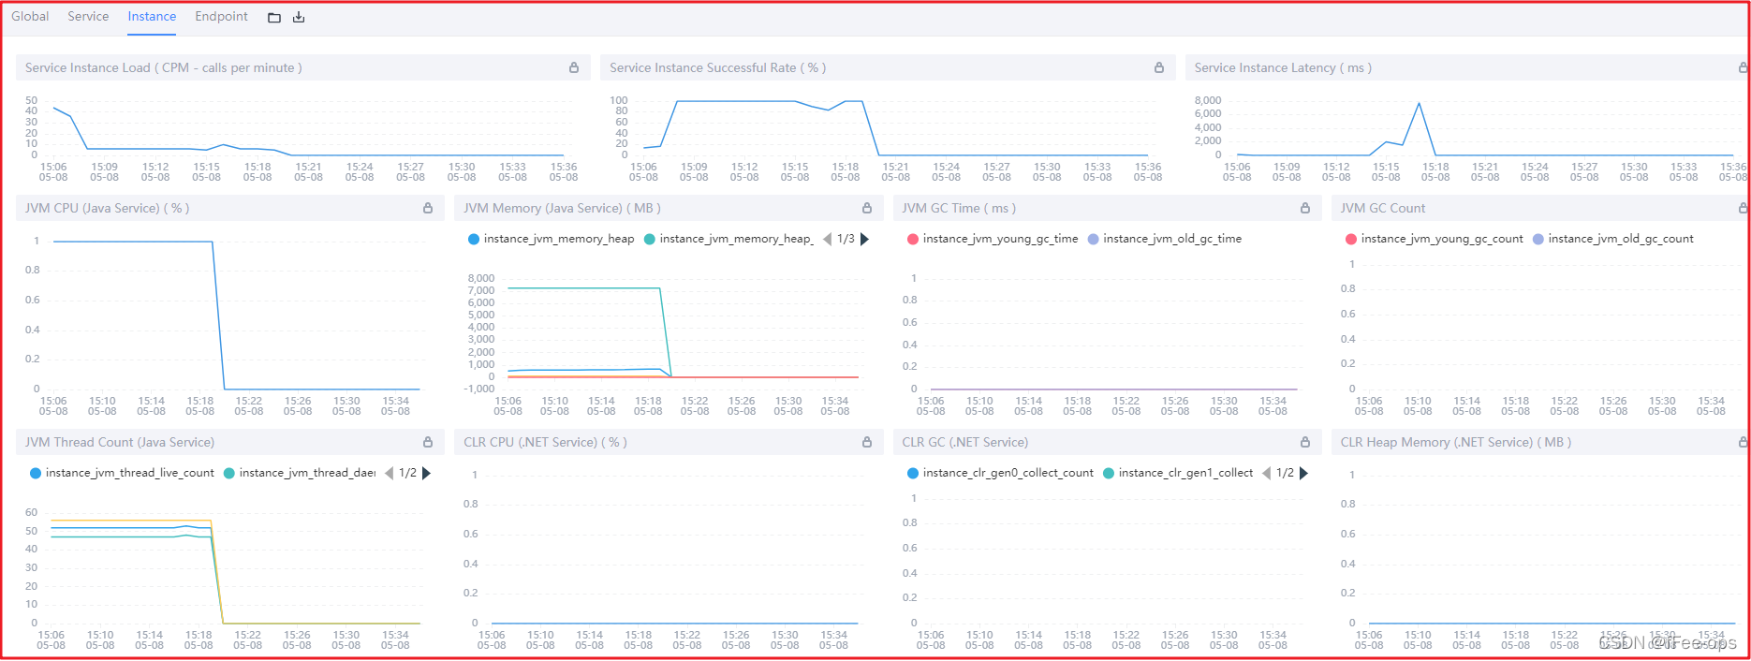
Task: Click the 1/2 page indicator in CLR GC
Action: coord(1285,473)
